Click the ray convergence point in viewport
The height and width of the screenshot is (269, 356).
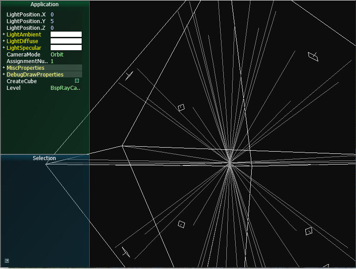[229, 164]
